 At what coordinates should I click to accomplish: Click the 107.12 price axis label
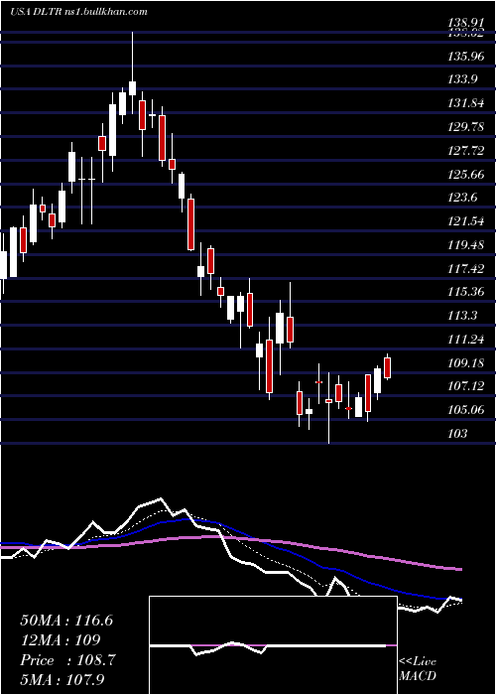(x=468, y=386)
